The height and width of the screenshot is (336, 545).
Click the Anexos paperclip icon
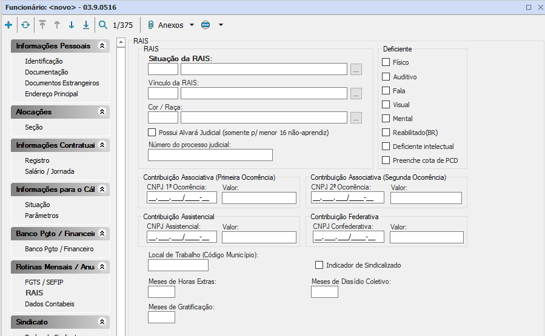151,25
